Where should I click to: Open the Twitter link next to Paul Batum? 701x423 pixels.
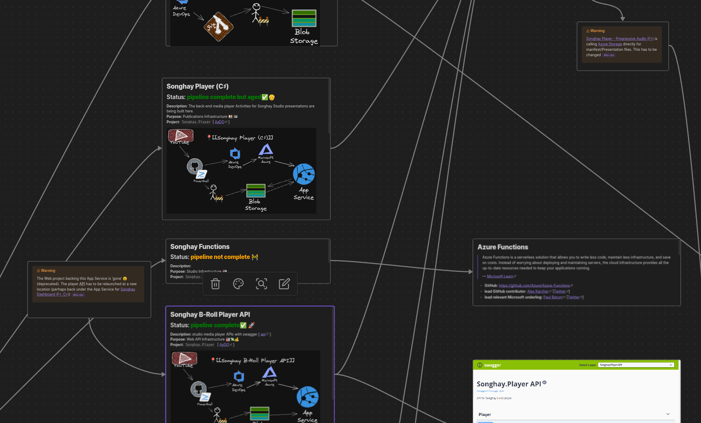coord(575,297)
